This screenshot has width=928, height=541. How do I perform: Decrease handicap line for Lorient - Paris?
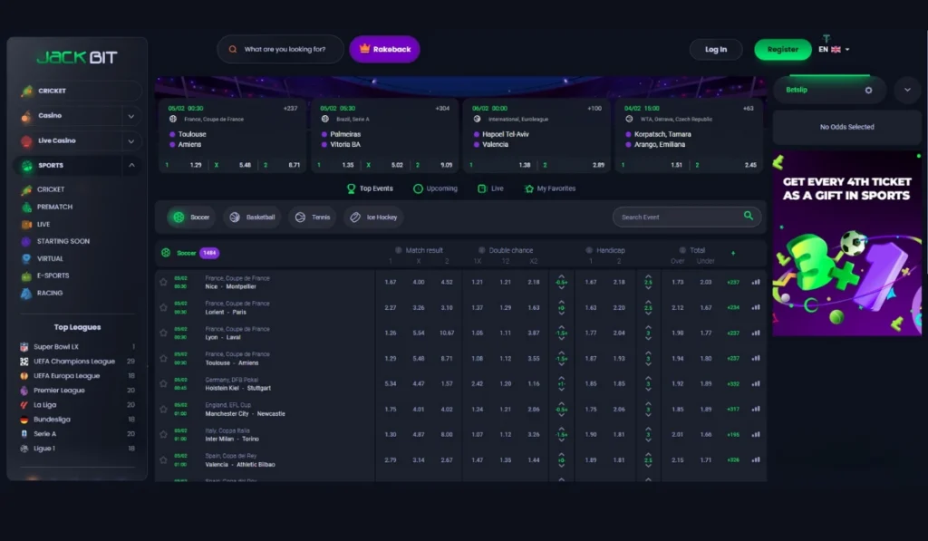click(x=561, y=314)
